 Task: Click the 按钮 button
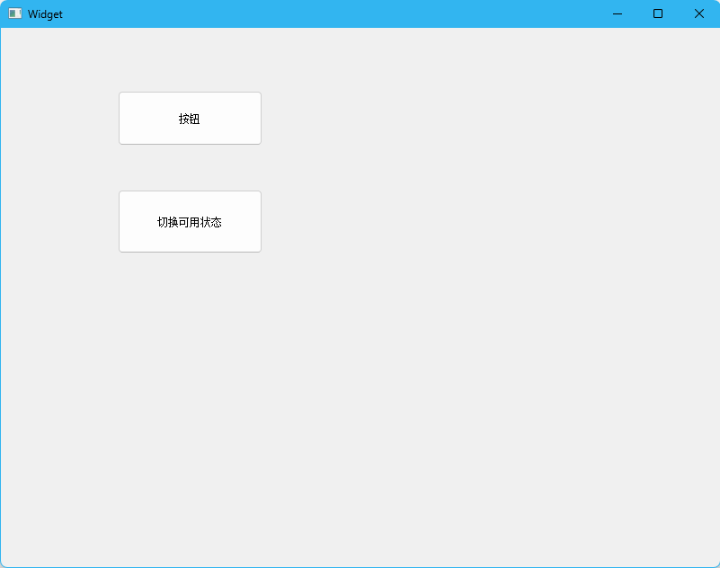[190, 119]
